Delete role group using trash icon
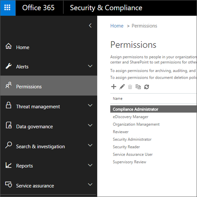Image resolution: width=197 pixels, height=197 pixels. tap(130, 87)
